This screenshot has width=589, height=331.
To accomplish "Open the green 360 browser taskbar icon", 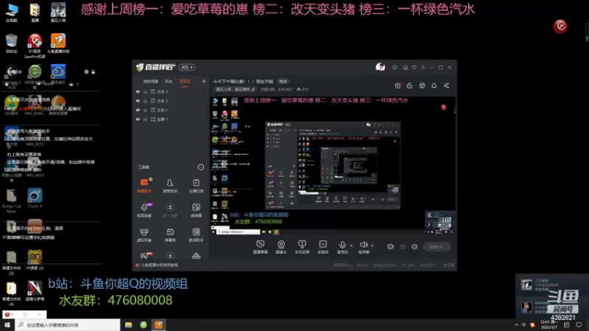I will click(x=144, y=324).
